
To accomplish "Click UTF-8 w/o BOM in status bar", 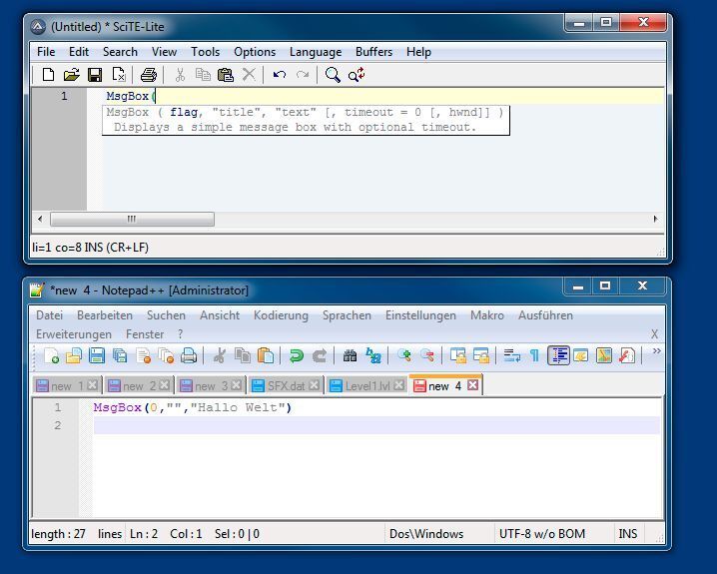I will (542, 534).
